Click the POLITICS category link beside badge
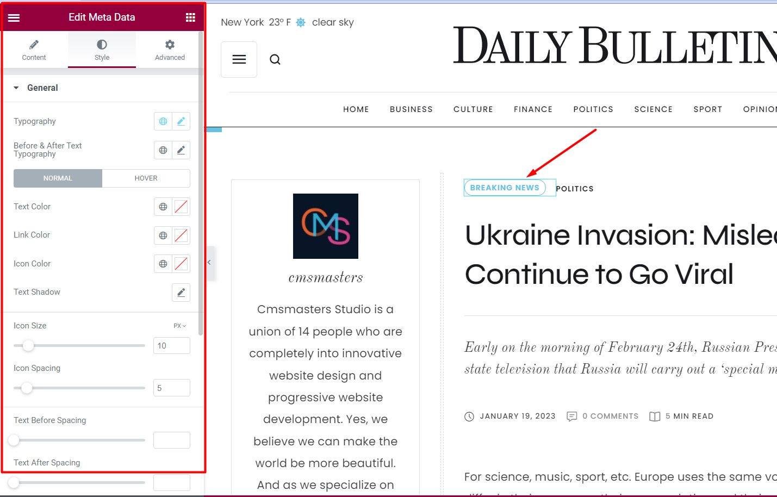Screen dimensions: 777x497 (x=575, y=189)
